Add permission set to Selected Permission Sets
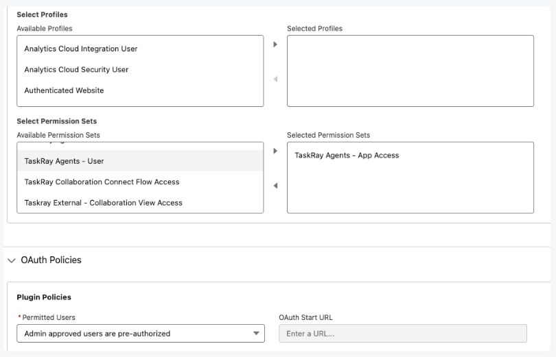 click(275, 151)
